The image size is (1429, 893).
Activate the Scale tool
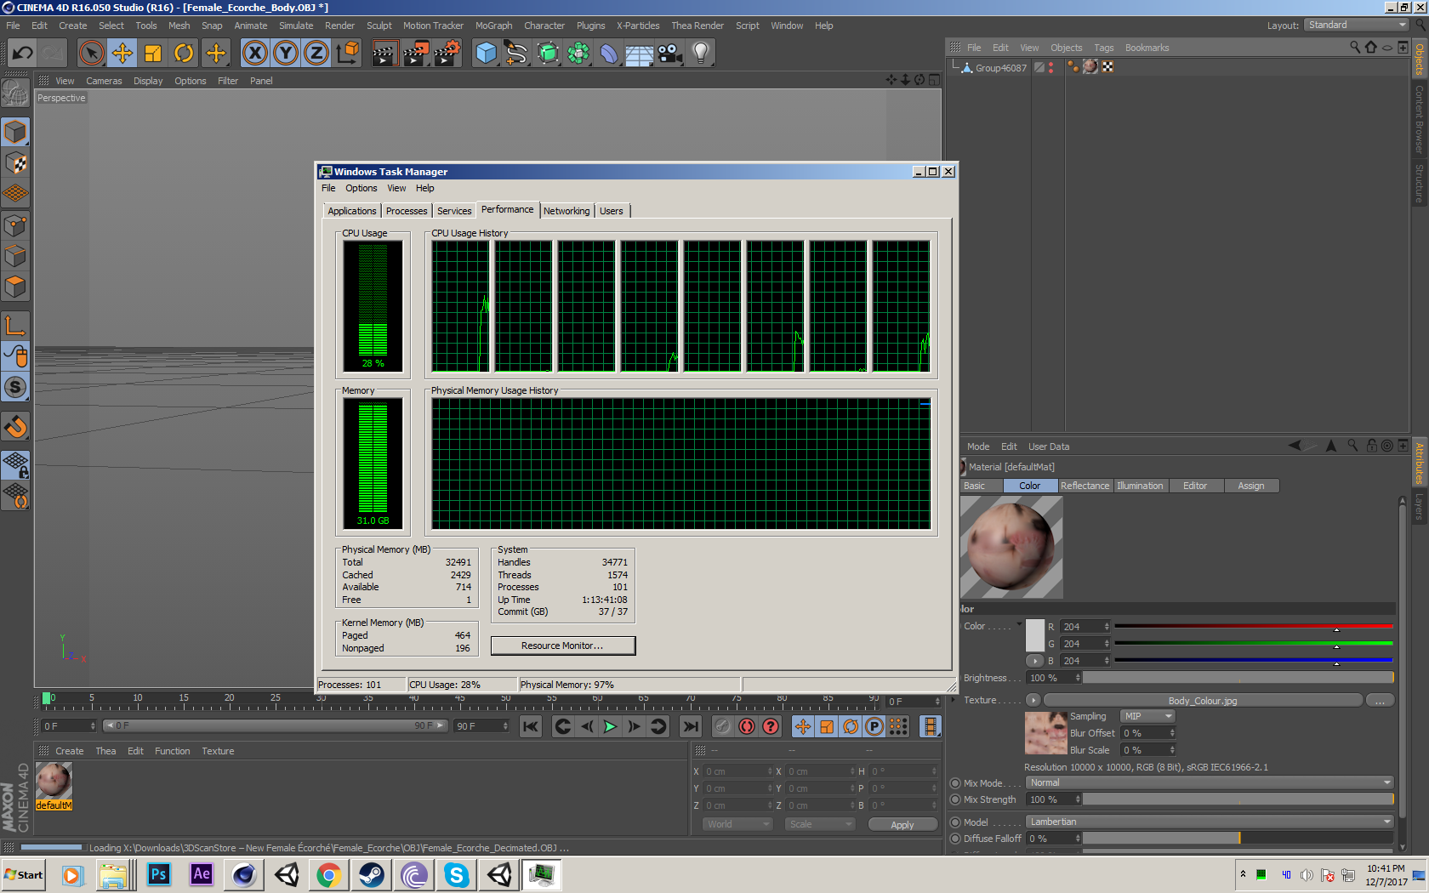(153, 54)
